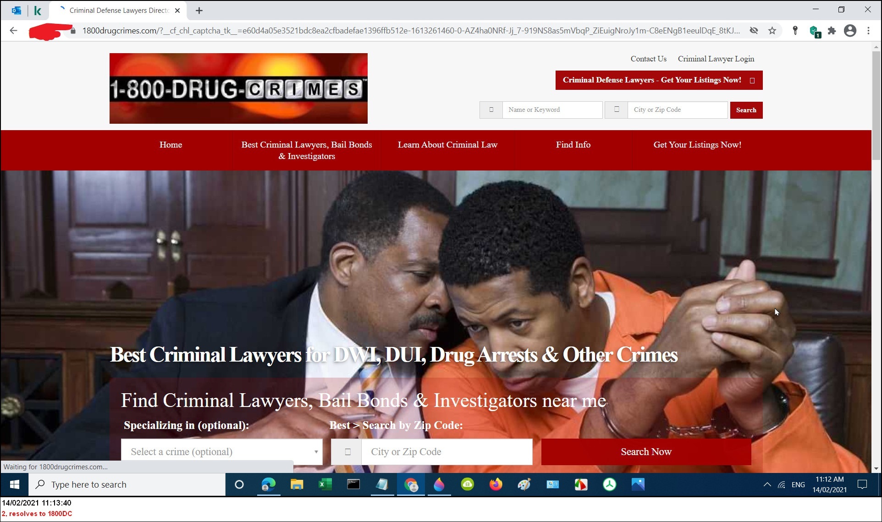Click the Contact Us link

tap(648, 59)
